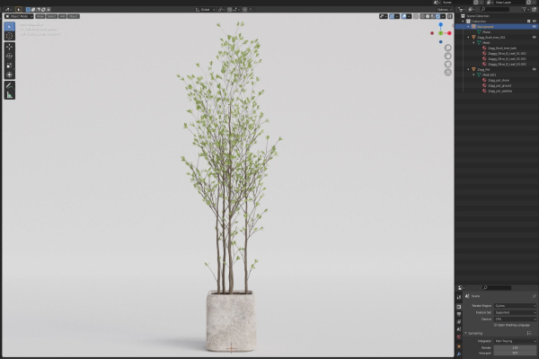Click Viewport samples value field
Viewport: 539px width, 359px height.
515,353
